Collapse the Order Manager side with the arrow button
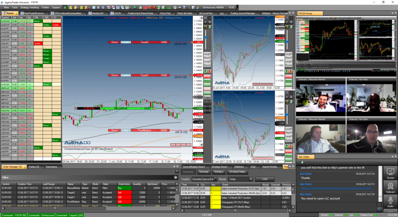The height and width of the screenshot is (217, 398). 177,172
